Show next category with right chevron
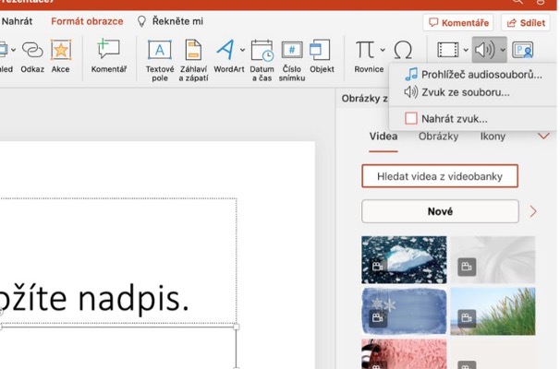This screenshot has width=560, height=369. pyautogui.click(x=533, y=211)
